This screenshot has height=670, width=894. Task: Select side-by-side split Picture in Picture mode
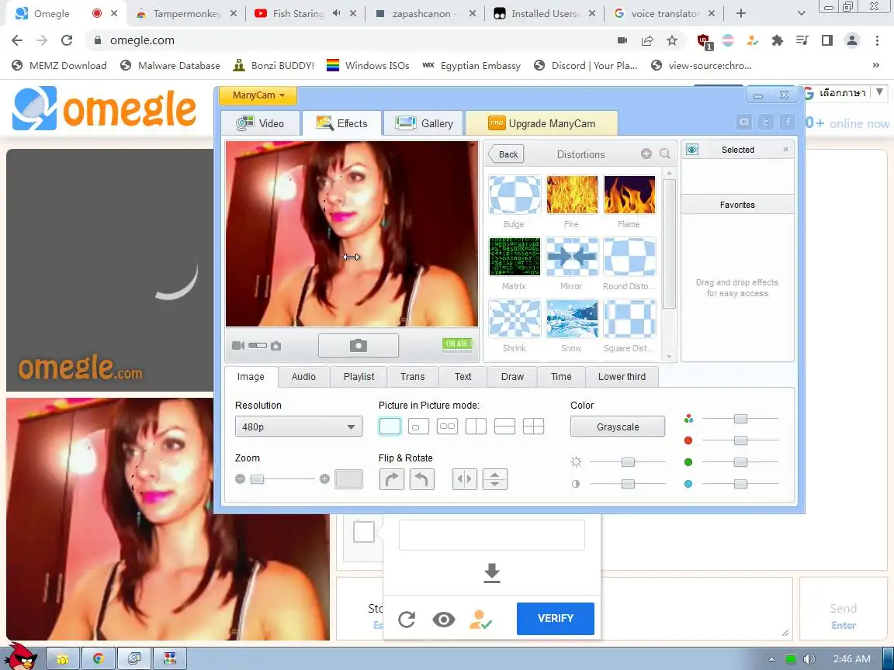click(x=476, y=427)
